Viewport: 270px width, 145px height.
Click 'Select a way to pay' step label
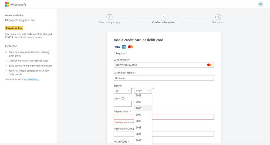click(x=109, y=22)
